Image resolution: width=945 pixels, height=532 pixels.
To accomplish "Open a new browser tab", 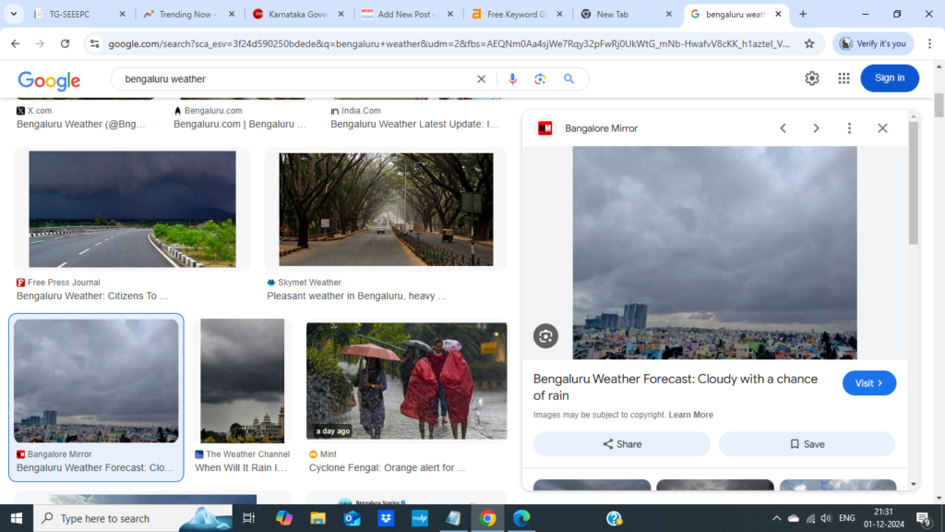I will point(803,14).
